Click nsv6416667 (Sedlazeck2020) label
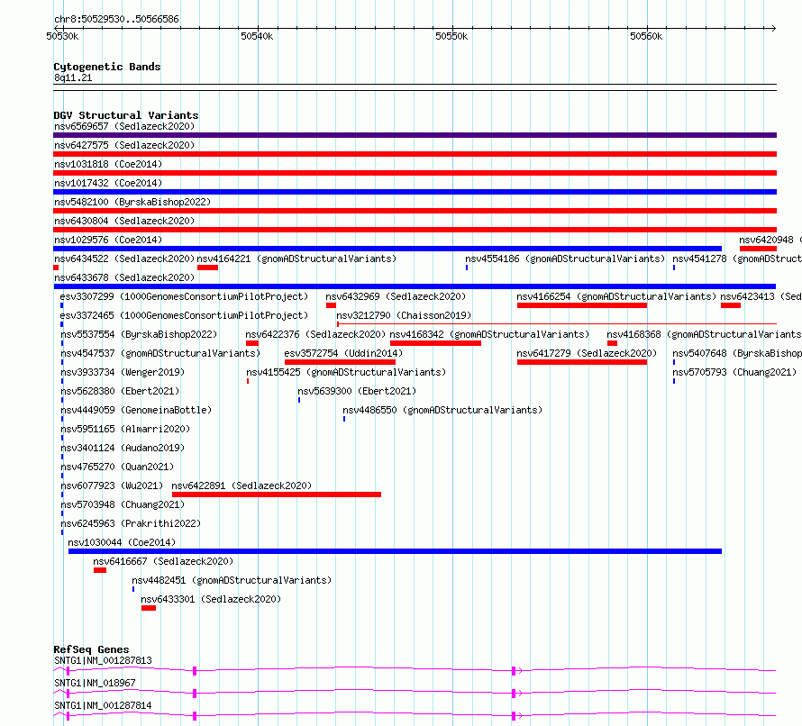 (x=163, y=561)
